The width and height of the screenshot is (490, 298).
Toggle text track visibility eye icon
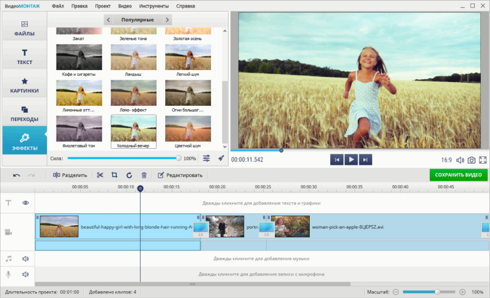25,203
